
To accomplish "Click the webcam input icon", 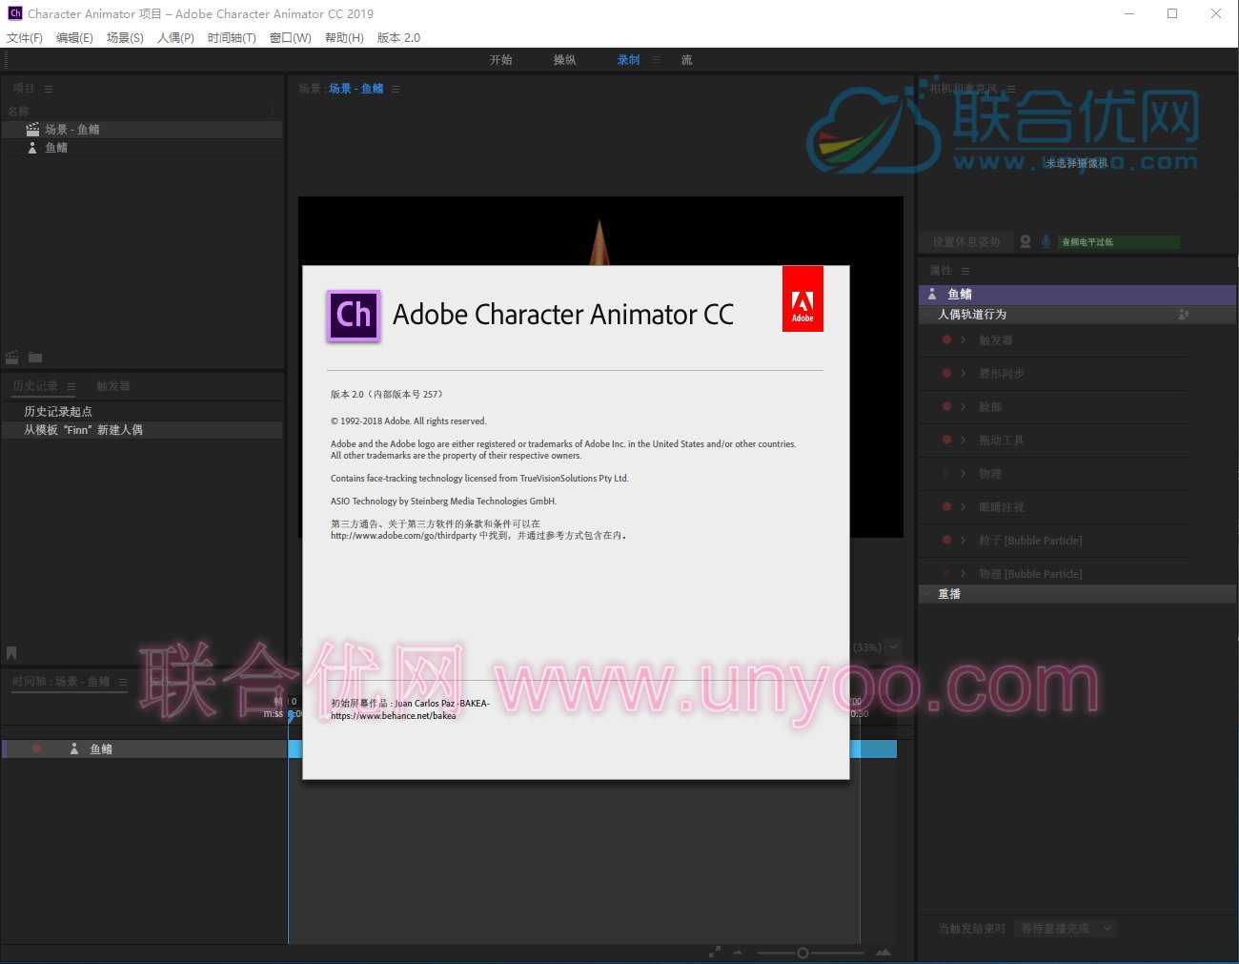I will point(1026,242).
